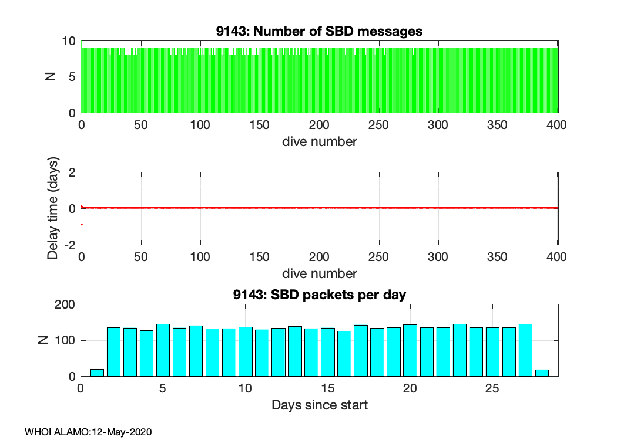The width and height of the screenshot is (617, 440).
Task: Click the "9143: Number of SBD messages" title
Action: point(319,31)
